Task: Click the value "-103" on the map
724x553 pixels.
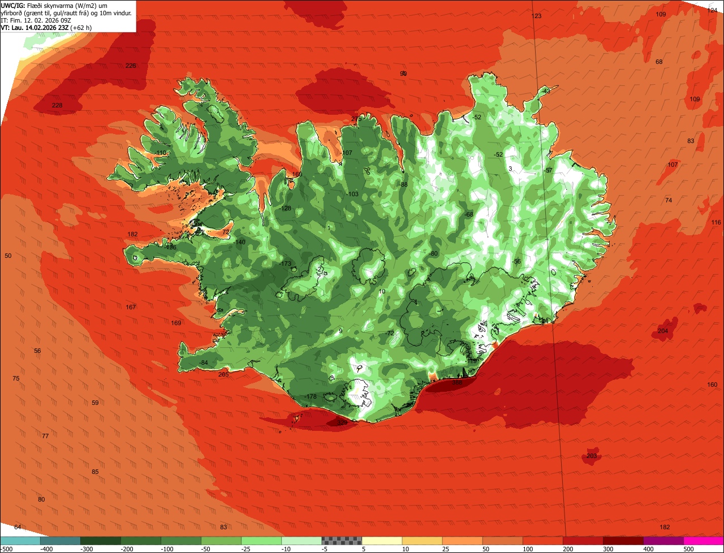Action: click(352, 194)
